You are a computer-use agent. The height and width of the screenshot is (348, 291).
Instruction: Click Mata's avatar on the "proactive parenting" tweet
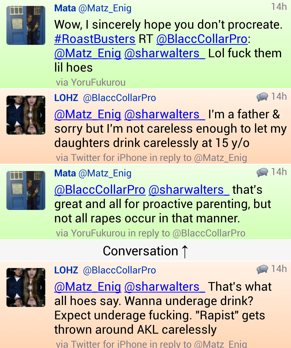click(26, 190)
